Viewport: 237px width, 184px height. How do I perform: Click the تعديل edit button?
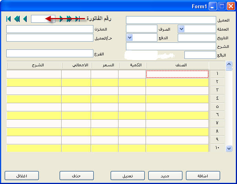[x=128, y=176]
